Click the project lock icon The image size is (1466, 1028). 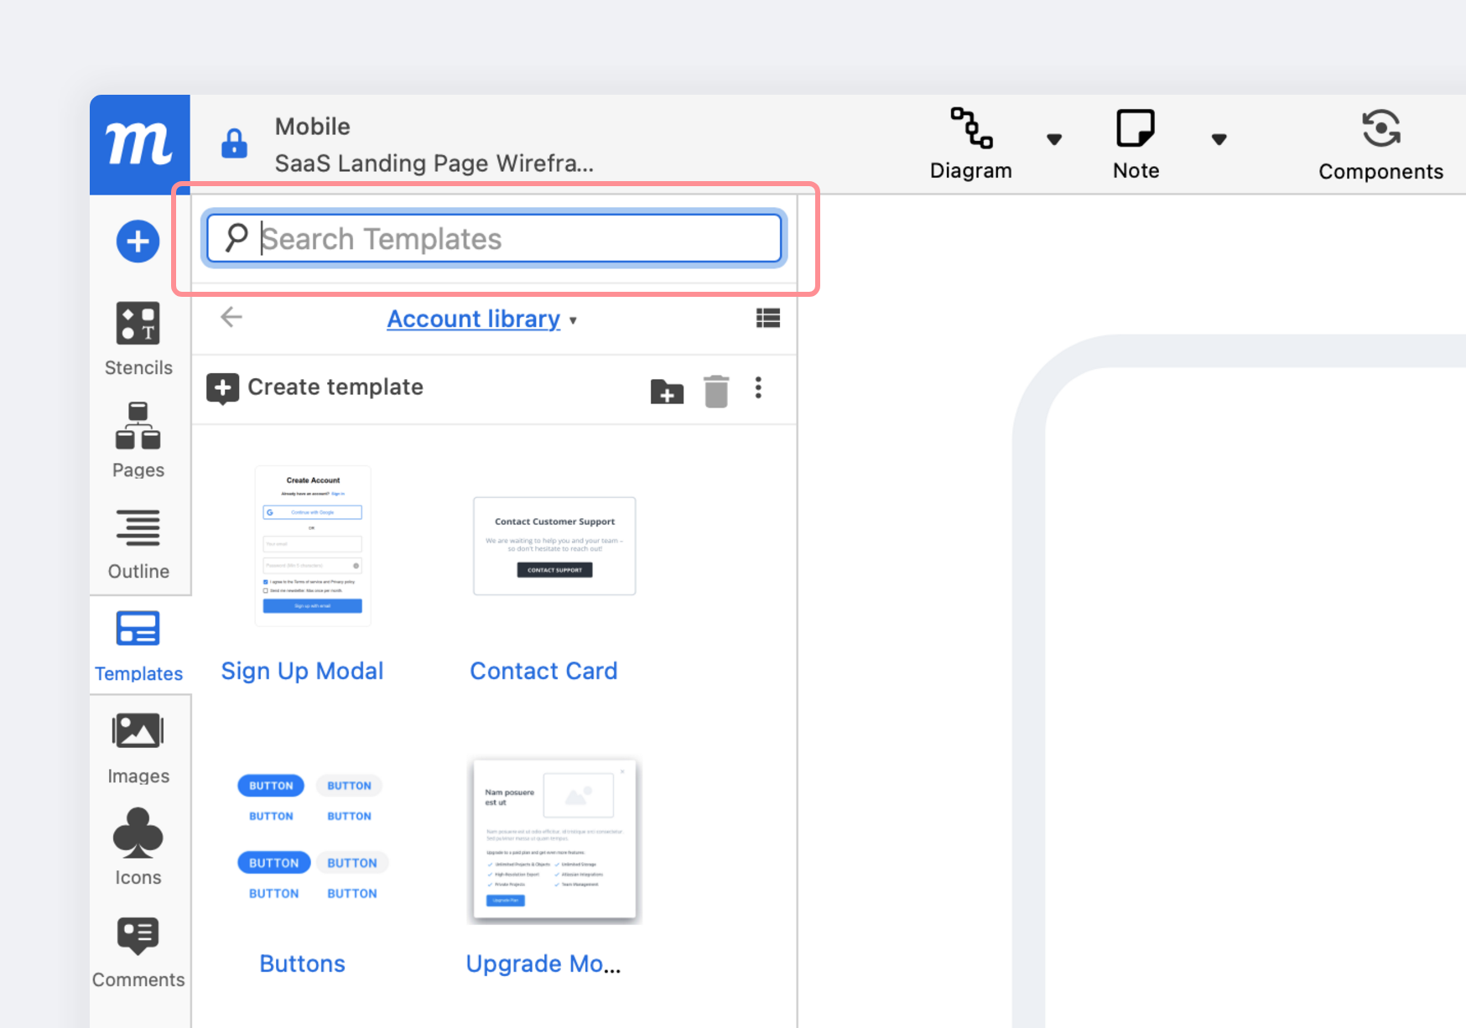click(234, 143)
